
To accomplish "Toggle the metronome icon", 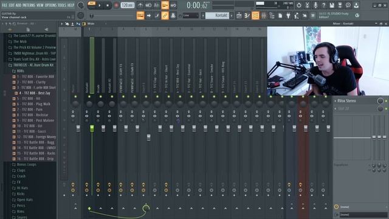I will [x=140, y=5].
